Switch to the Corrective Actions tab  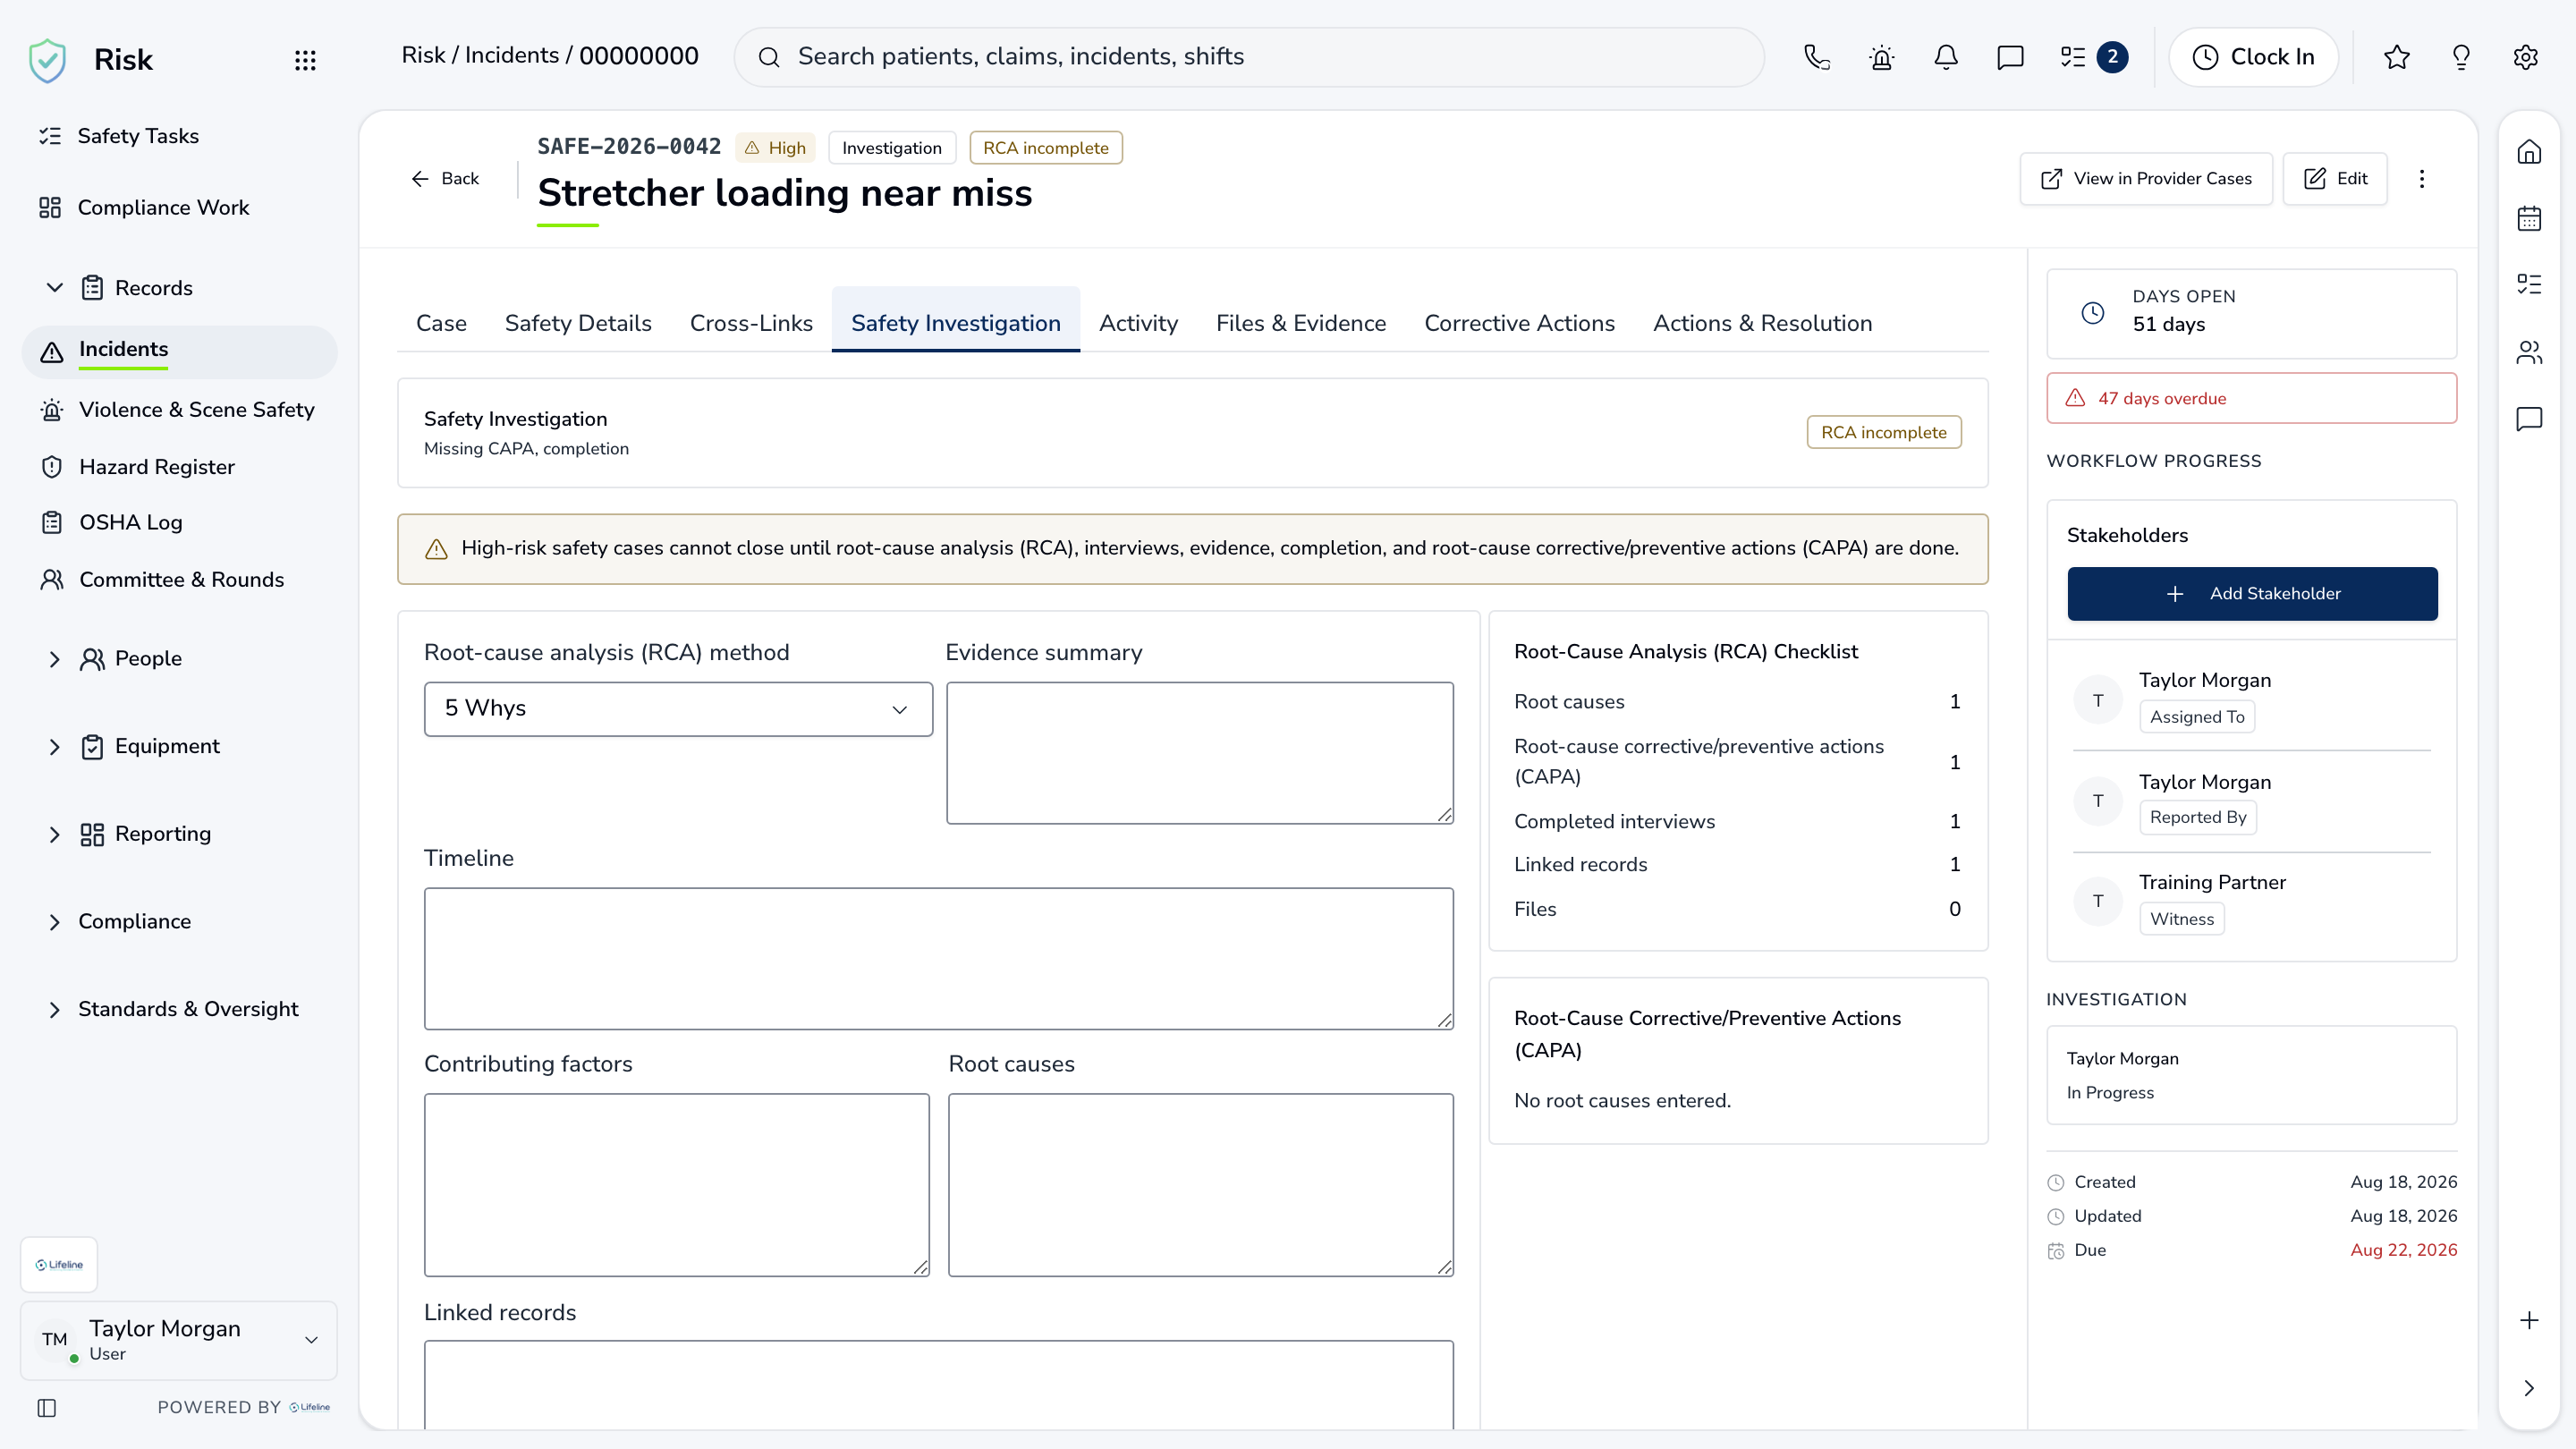[x=1519, y=323]
